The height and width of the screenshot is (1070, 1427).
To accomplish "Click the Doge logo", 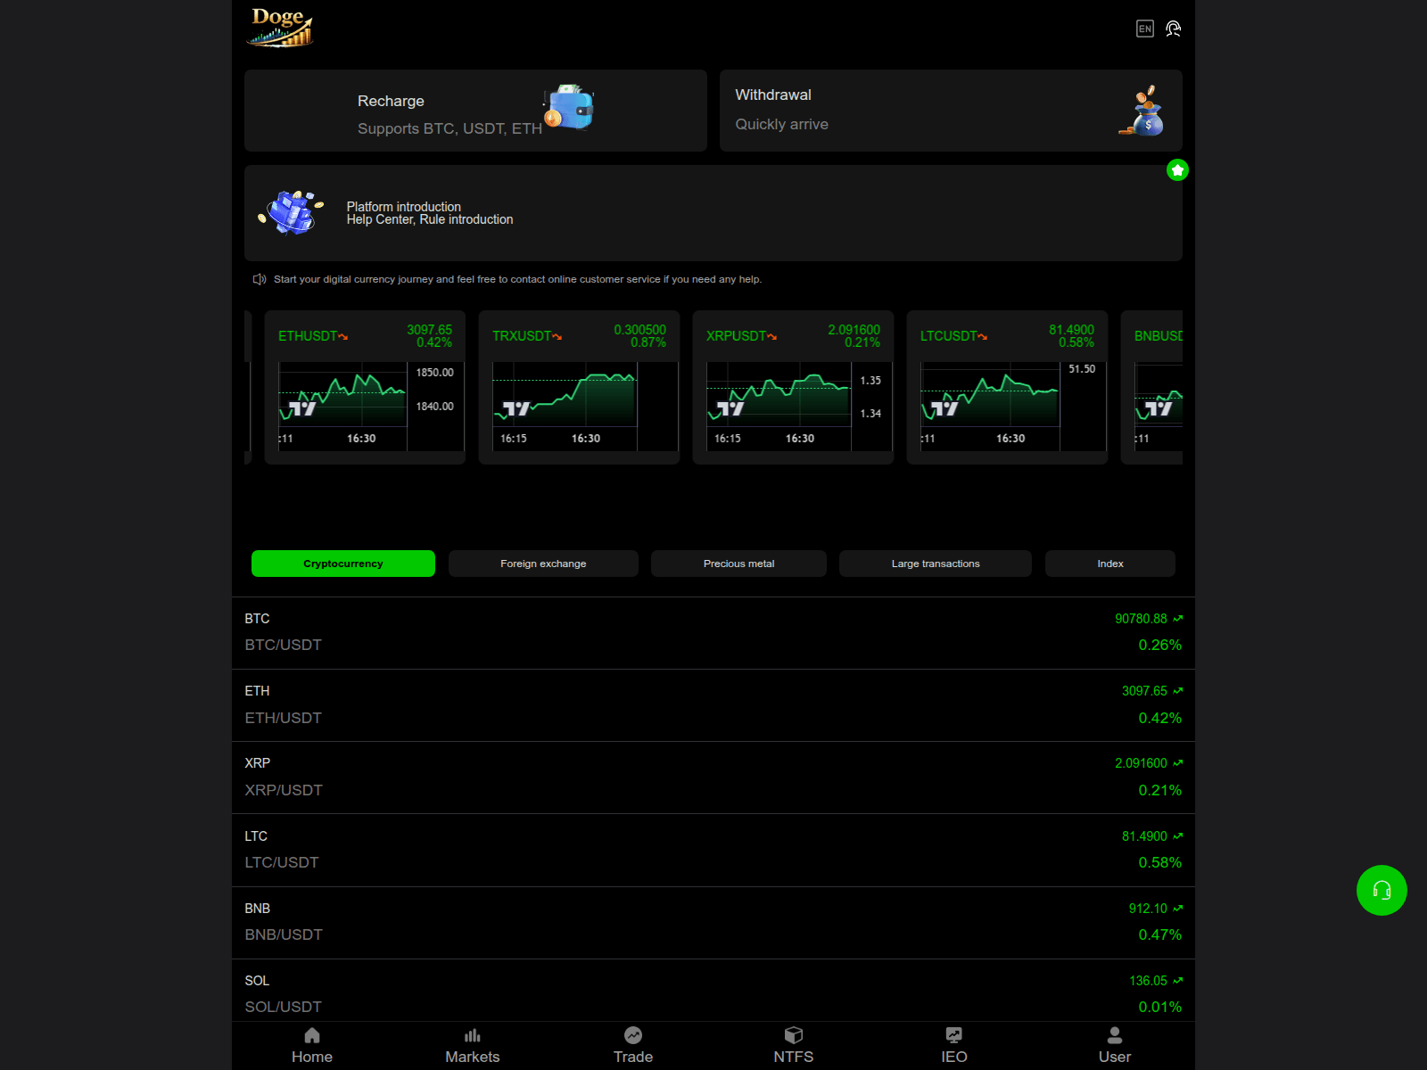I will tap(280, 27).
